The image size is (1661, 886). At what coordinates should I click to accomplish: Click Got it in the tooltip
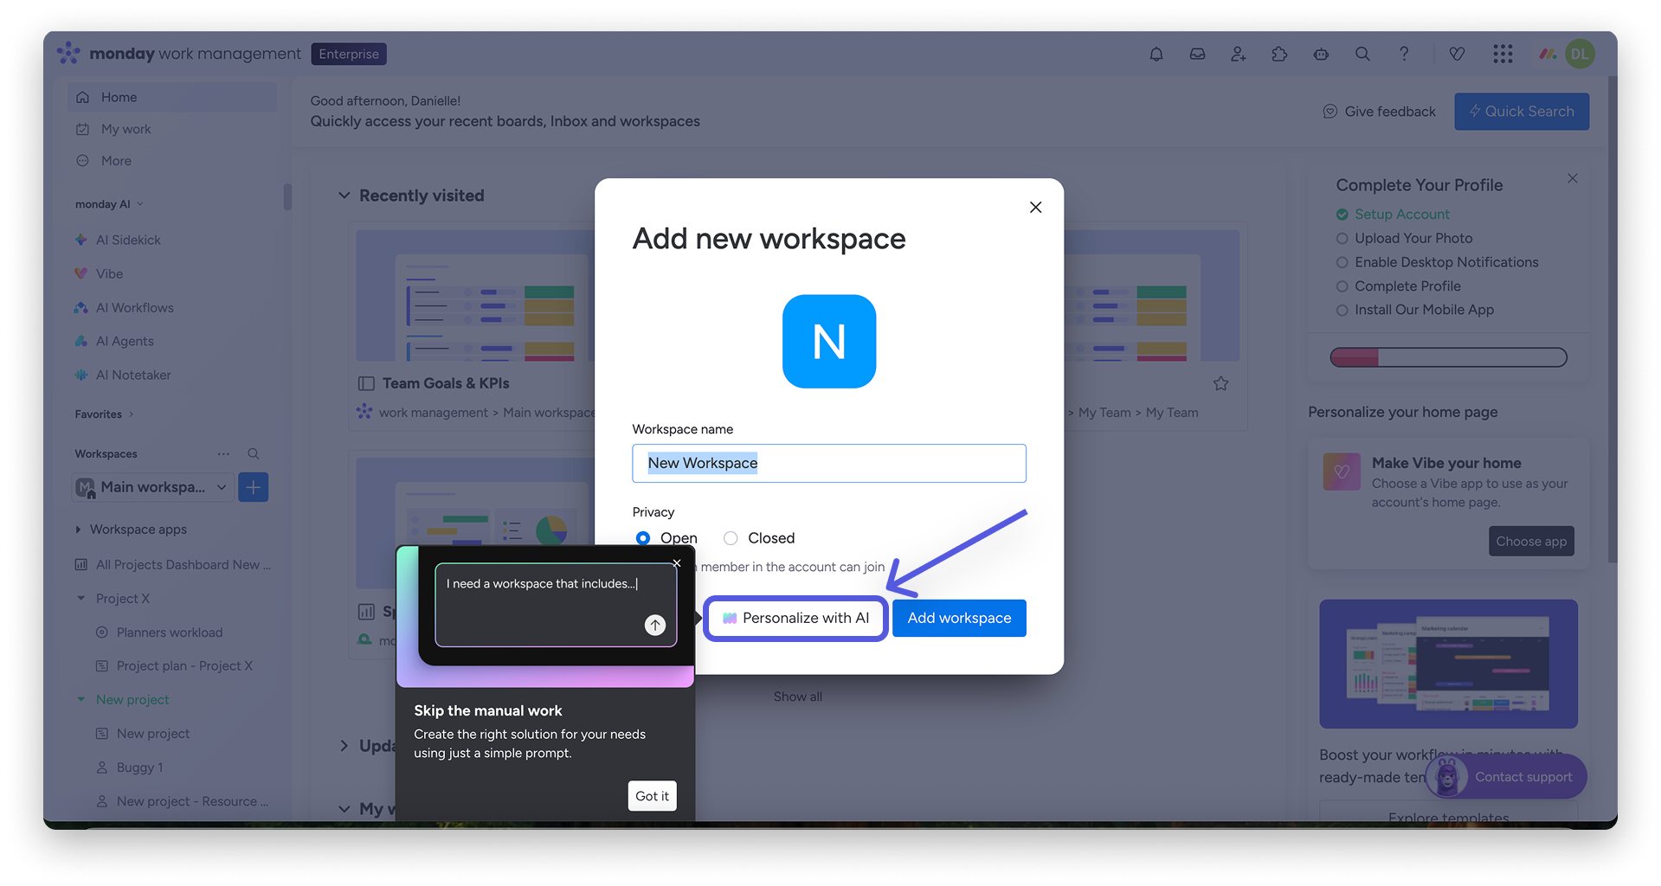tap(652, 796)
